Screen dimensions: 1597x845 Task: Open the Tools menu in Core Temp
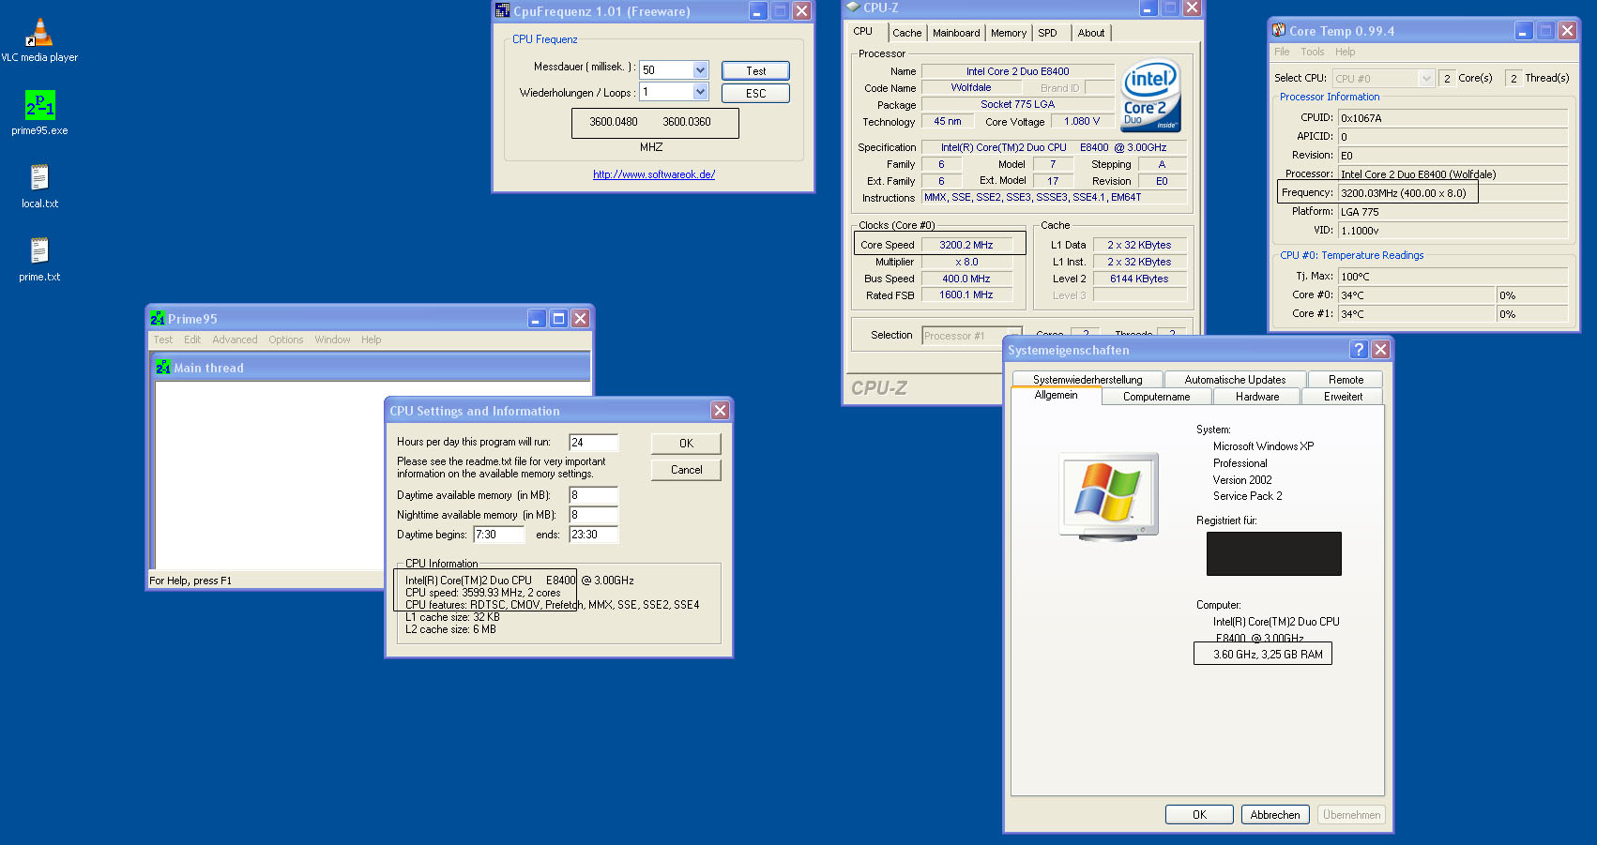[x=1313, y=53]
